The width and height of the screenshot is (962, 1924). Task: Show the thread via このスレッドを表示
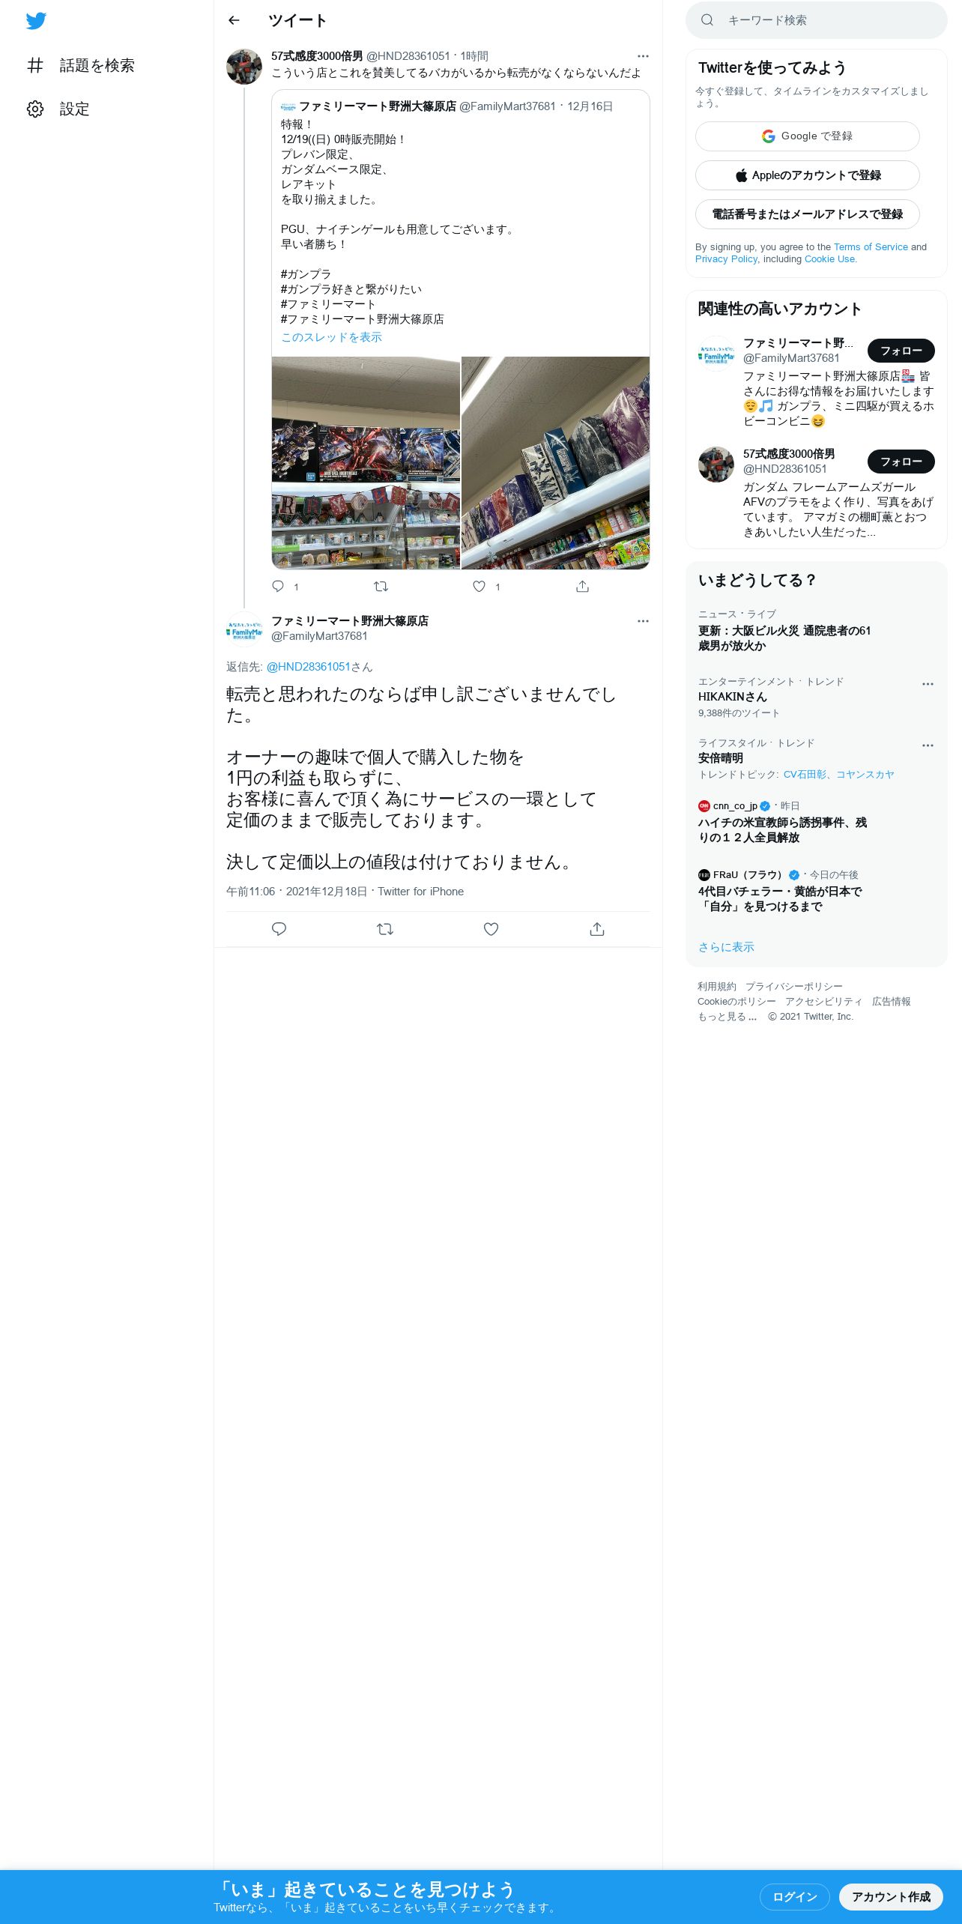pos(331,337)
